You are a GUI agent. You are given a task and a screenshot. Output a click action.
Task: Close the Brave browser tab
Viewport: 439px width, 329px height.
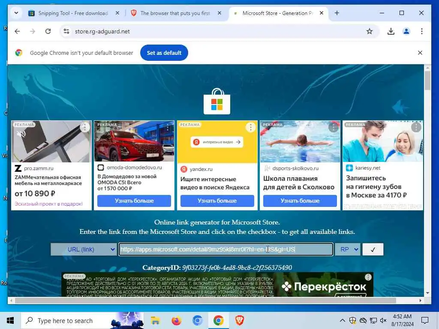pos(219,13)
